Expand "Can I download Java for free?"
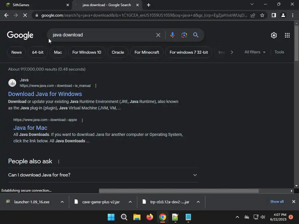The height and width of the screenshot is (224, 299). pyautogui.click(x=103, y=175)
